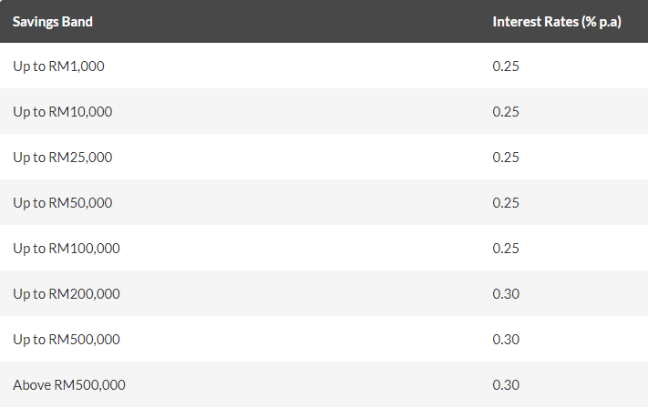Click the 0.30 rate for Up to RM200,000

506,293
